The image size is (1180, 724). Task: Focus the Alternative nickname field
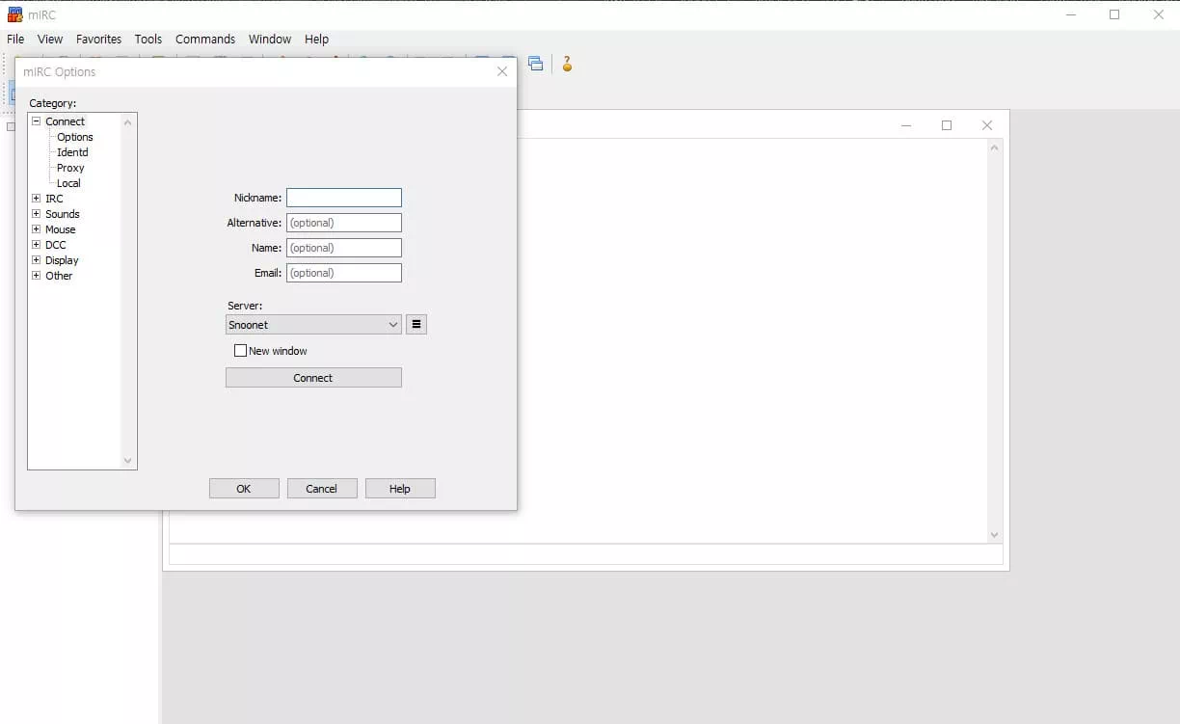click(344, 223)
